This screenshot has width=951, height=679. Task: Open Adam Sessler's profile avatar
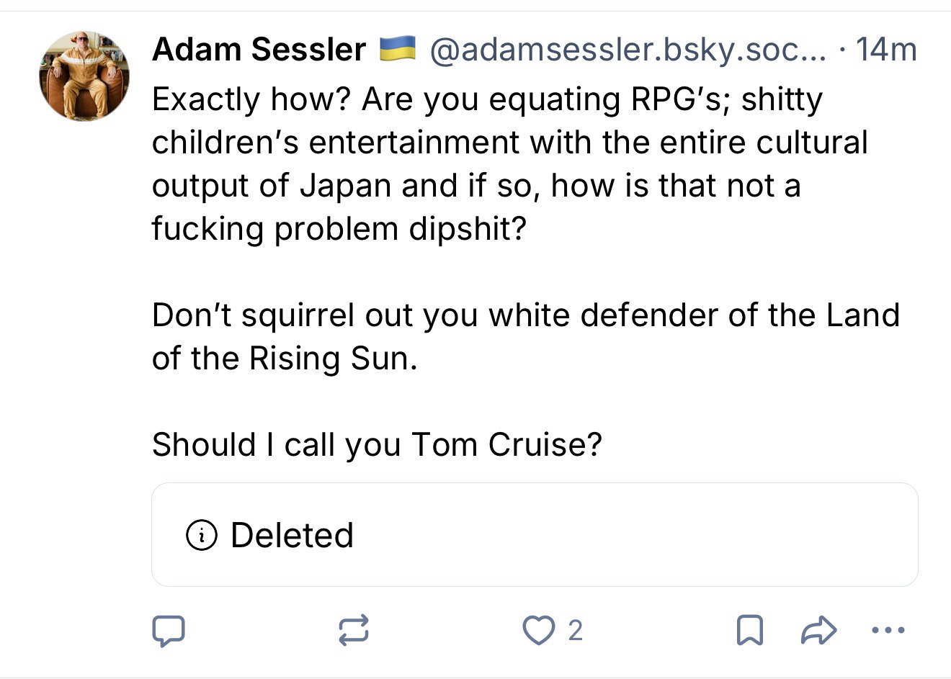[84, 76]
